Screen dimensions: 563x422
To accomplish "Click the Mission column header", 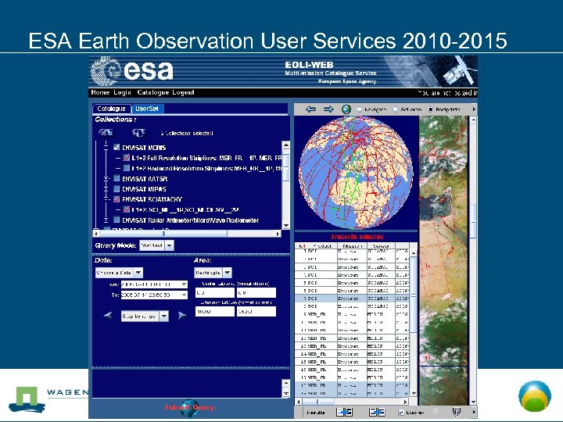I will point(352,246).
